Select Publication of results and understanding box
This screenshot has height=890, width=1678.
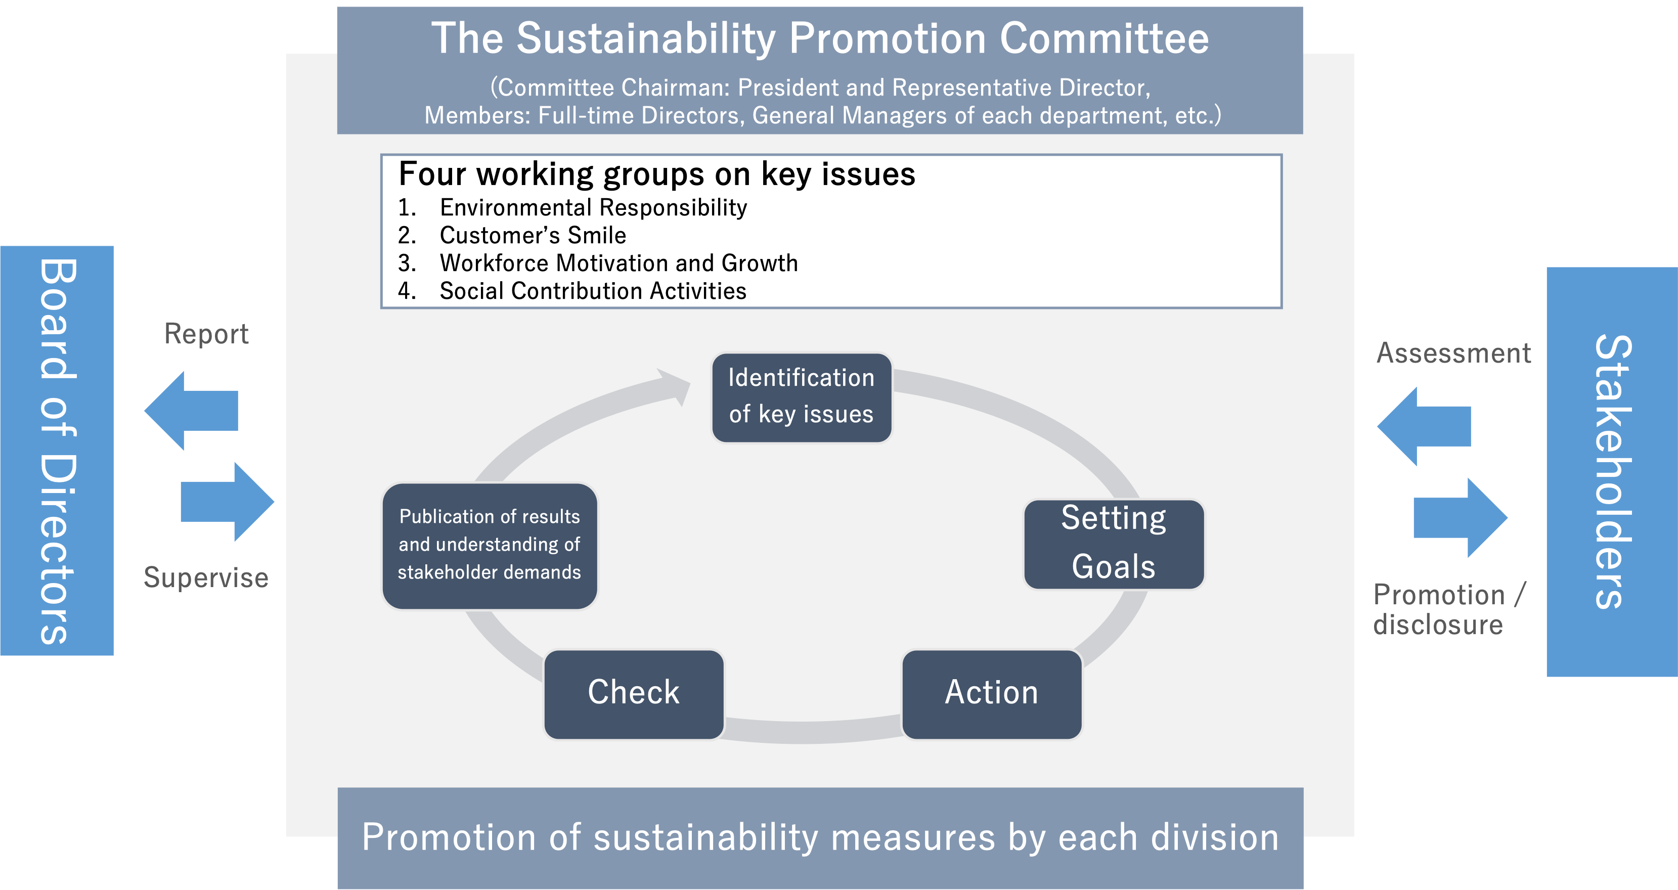pos(490,546)
